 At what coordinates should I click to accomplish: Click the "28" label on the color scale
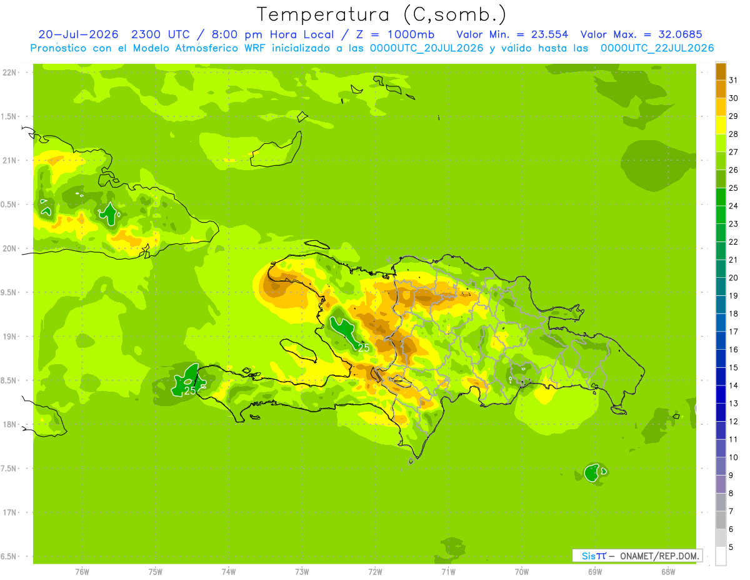(x=734, y=134)
